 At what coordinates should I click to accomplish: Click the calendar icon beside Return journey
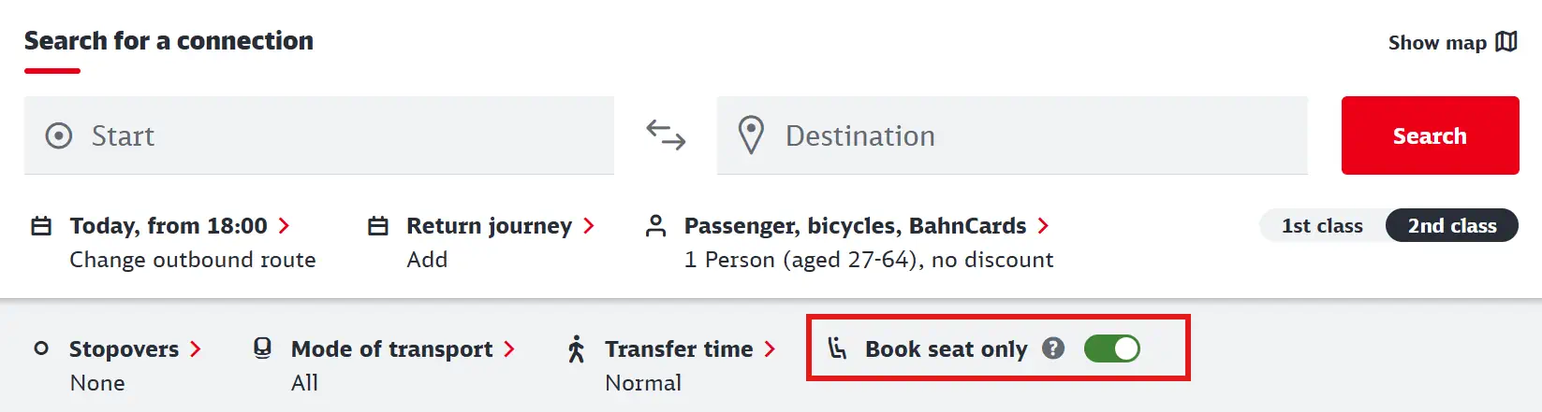(378, 226)
